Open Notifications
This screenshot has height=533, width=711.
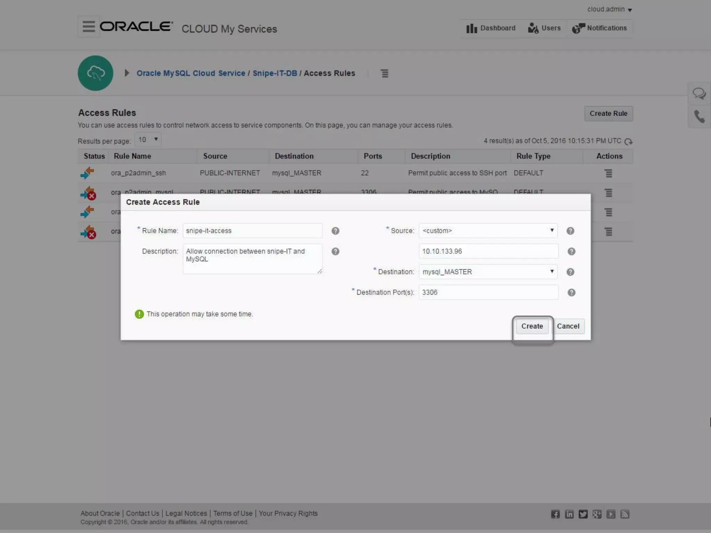tap(600, 28)
